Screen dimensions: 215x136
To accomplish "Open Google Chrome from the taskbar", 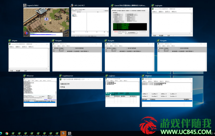I will [7, 133].
